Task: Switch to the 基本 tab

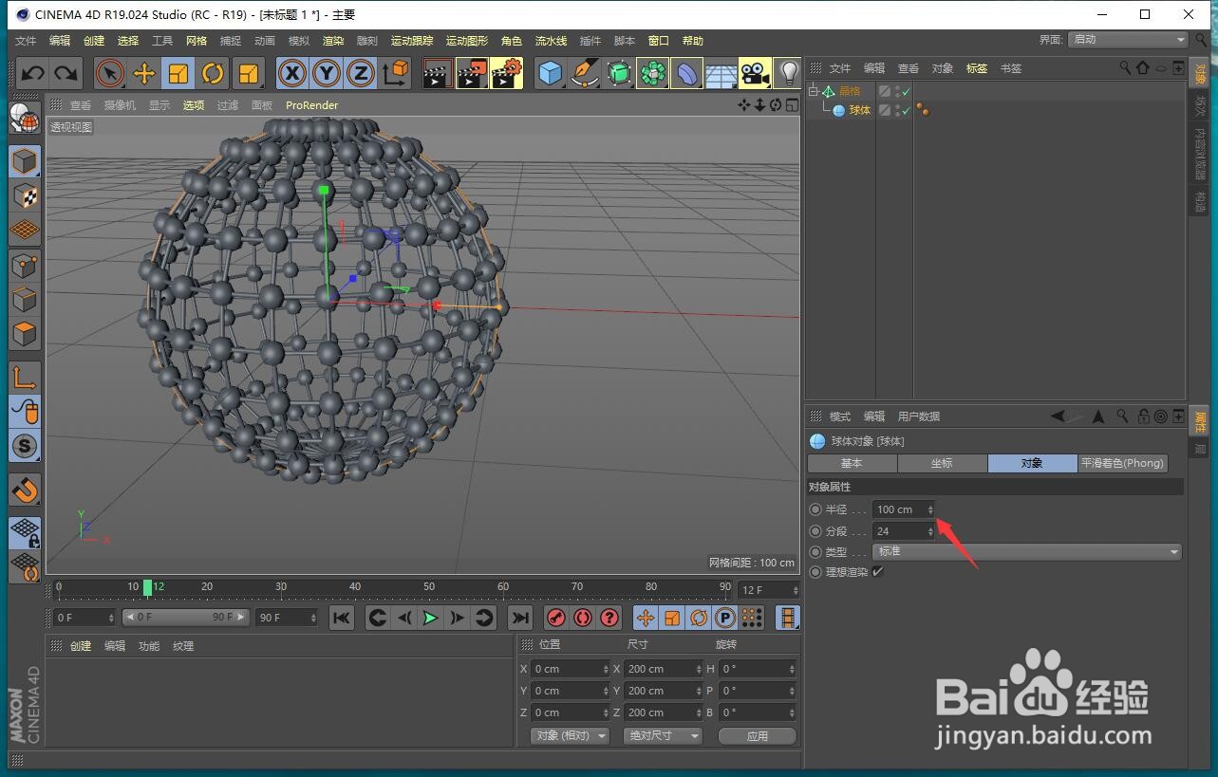Action: click(852, 463)
